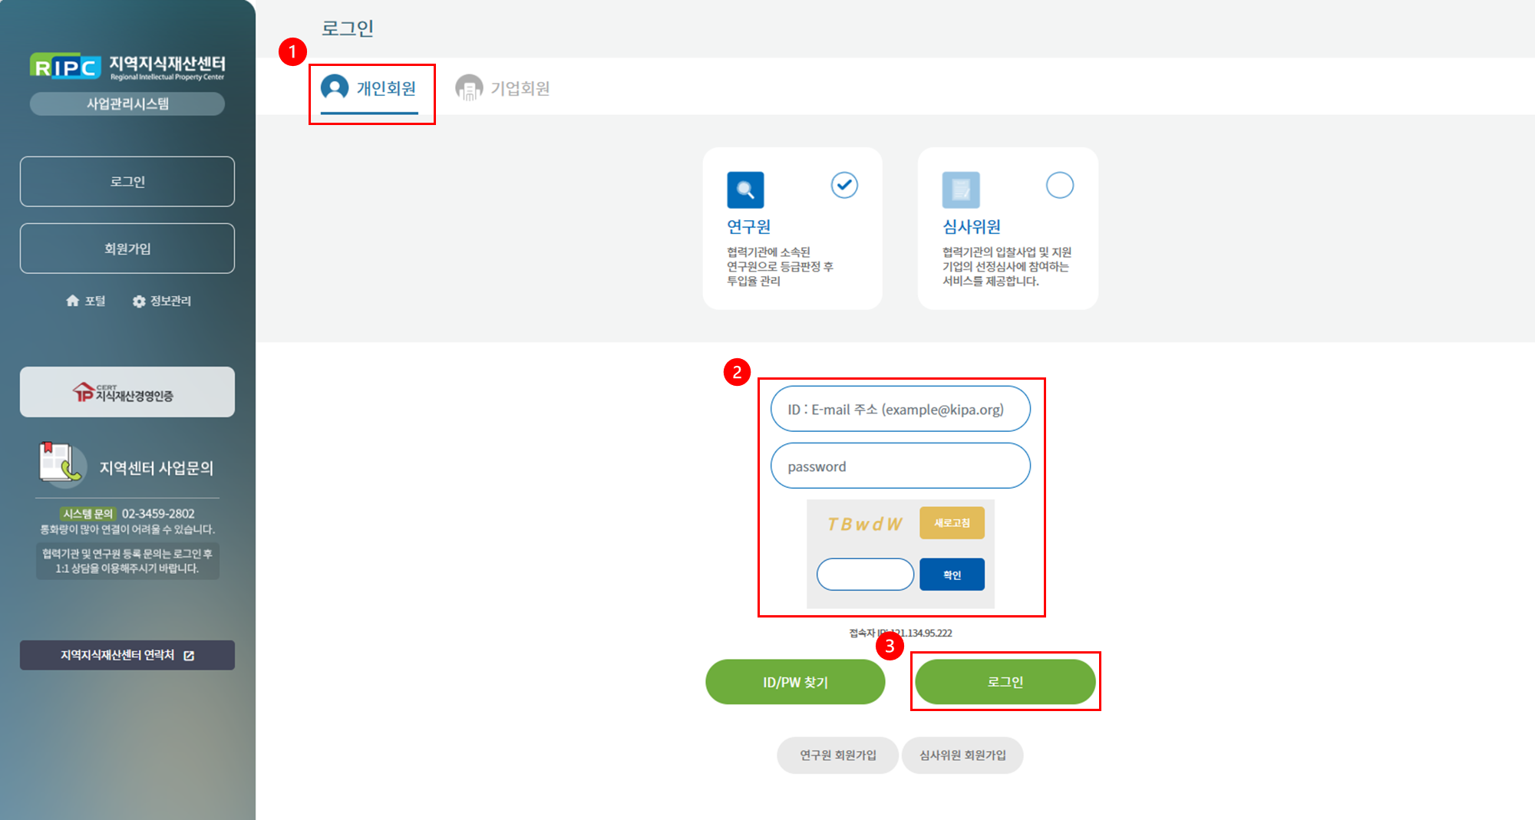Click the home icon next to 포털
This screenshot has width=1535, height=820.
tap(73, 301)
